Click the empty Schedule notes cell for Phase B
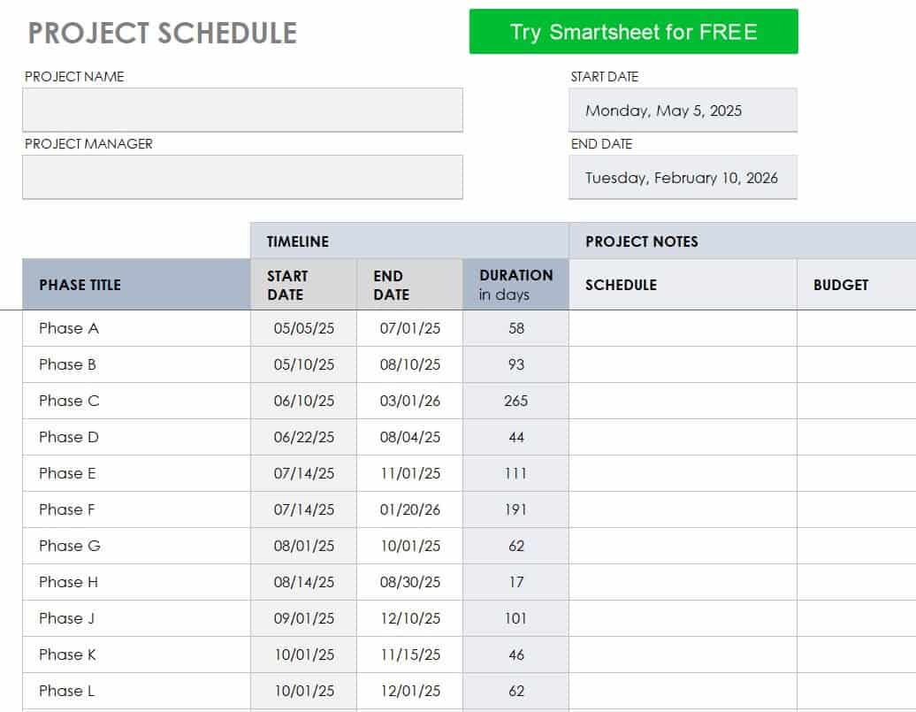Screen dimensions: 916x712 coord(683,364)
